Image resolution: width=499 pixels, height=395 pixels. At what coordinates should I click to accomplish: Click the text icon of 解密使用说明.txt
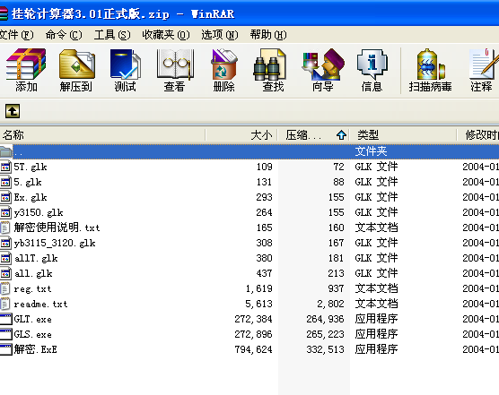point(4,228)
